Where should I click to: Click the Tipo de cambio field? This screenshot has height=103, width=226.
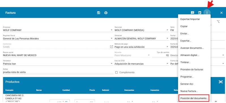point(160,55)
